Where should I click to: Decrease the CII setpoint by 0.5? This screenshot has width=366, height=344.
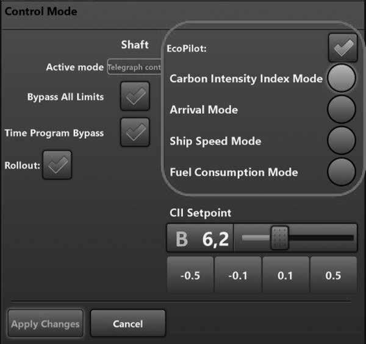pyautogui.click(x=190, y=275)
